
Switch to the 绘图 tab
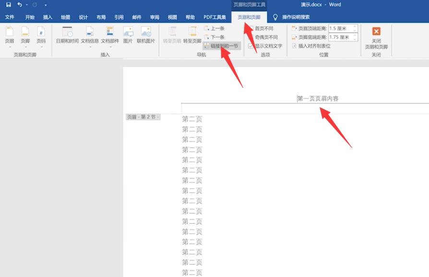click(x=65, y=17)
